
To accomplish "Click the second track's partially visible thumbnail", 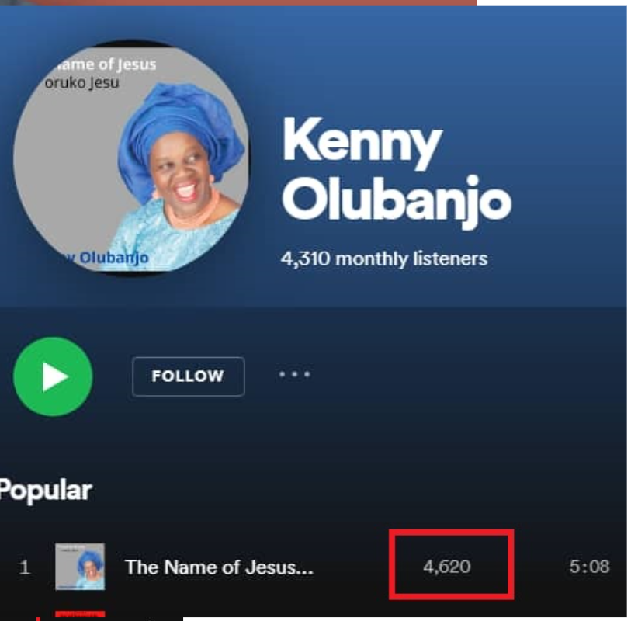I will [80, 614].
